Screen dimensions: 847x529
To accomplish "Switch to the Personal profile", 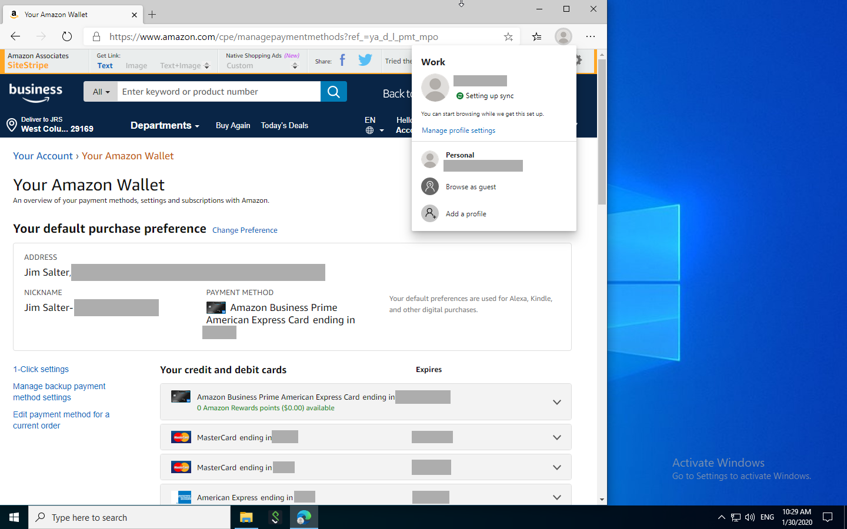I will [471, 160].
